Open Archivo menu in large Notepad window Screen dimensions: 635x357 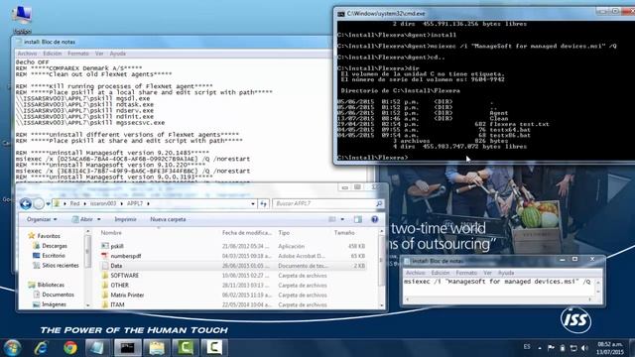[x=27, y=54]
